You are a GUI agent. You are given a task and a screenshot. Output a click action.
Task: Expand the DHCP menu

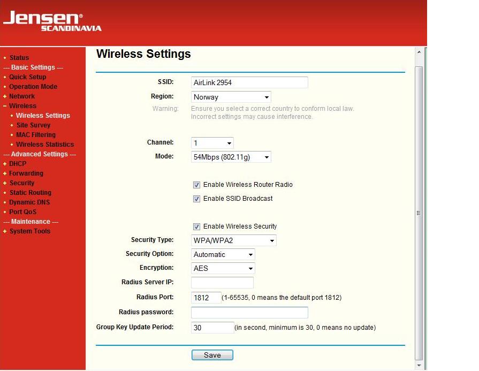[x=18, y=163]
